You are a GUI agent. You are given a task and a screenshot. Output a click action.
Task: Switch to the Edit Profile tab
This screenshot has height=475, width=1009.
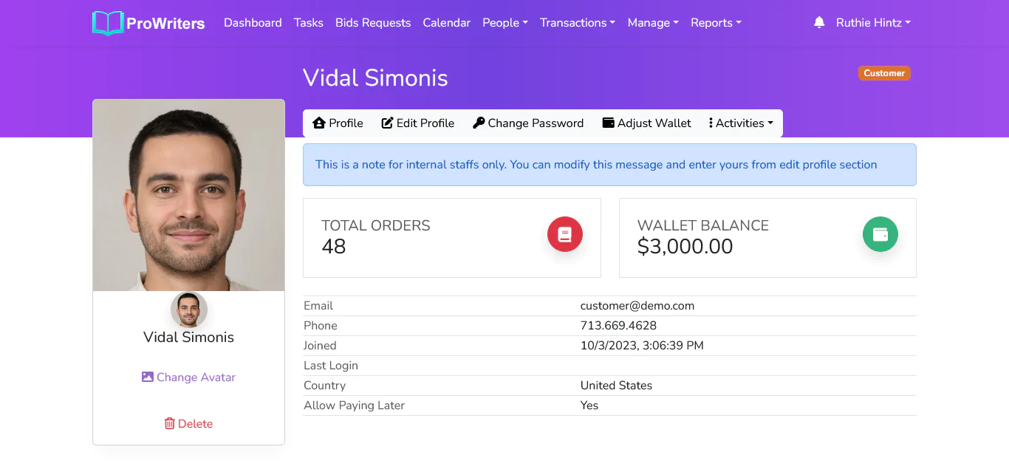[418, 123]
